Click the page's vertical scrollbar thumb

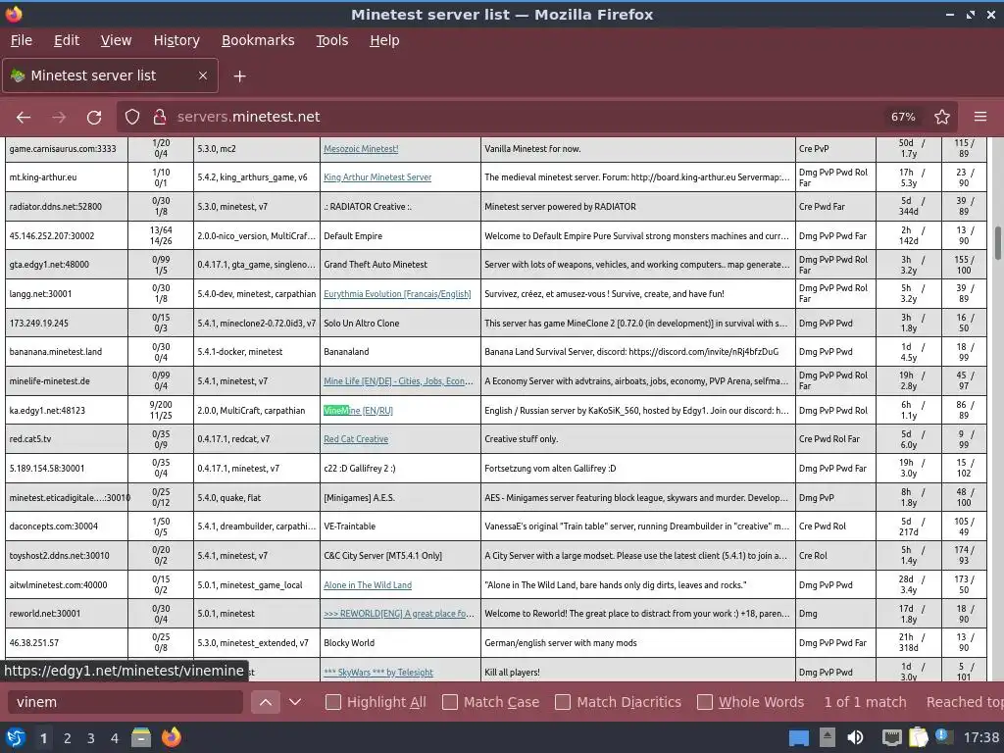tap(997, 243)
